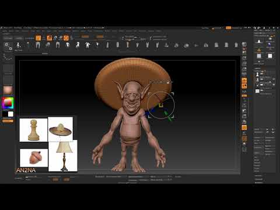Open the Alpha menu
Screen dimensions: 280x210
pos(4,31)
